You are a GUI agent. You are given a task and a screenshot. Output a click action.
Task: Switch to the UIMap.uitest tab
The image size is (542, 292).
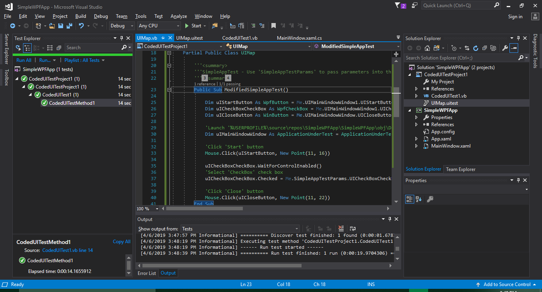[x=189, y=38]
